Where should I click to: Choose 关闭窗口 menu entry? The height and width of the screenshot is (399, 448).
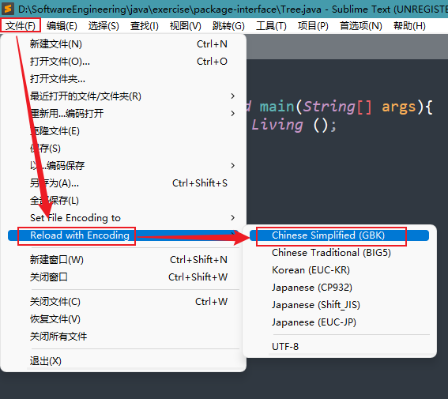pyautogui.click(x=123, y=277)
